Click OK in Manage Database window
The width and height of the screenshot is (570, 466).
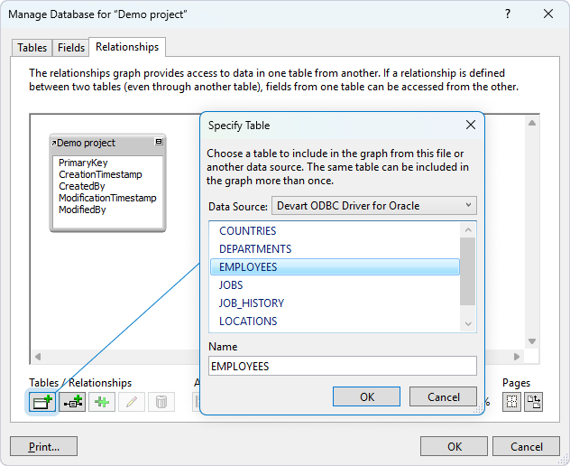454,446
